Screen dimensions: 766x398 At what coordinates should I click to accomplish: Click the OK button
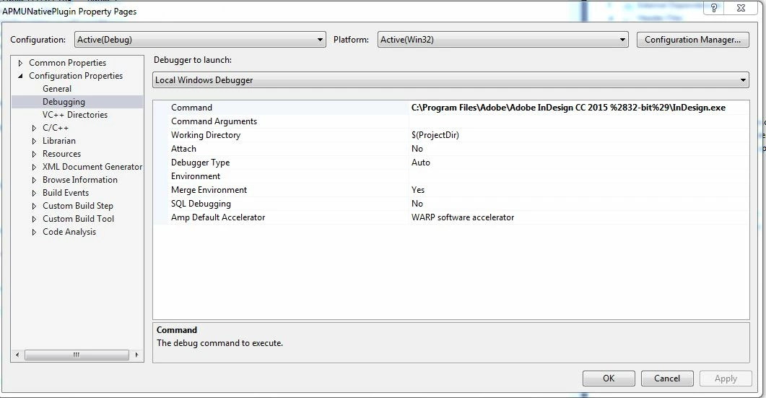pos(609,378)
